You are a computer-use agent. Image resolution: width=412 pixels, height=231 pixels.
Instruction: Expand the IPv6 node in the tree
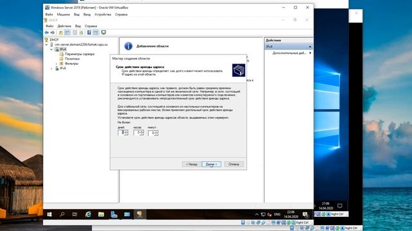click(x=51, y=69)
